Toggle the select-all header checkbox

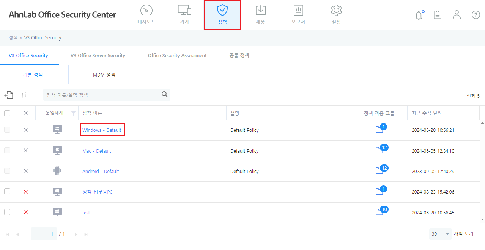coord(7,113)
